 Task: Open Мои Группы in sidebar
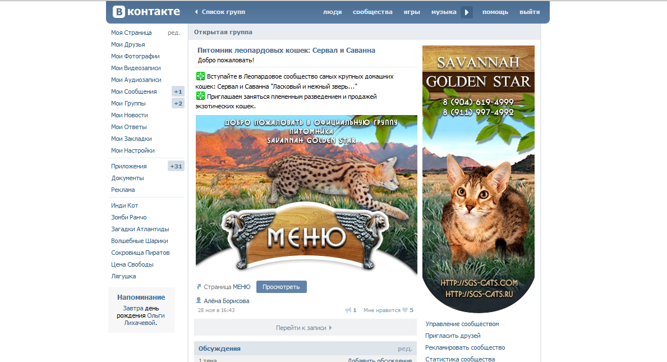pyautogui.click(x=128, y=103)
